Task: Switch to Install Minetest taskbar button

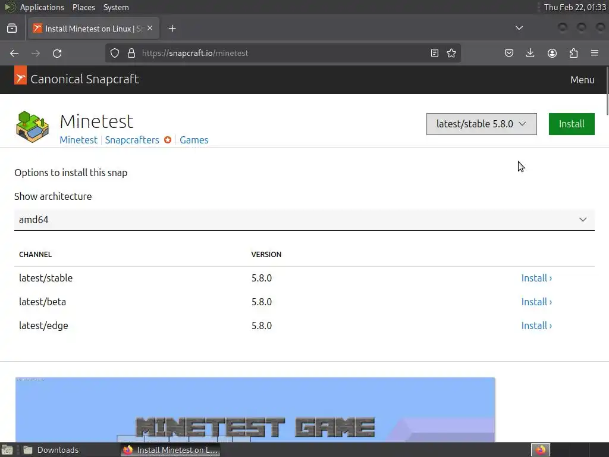Action: point(171,450)
